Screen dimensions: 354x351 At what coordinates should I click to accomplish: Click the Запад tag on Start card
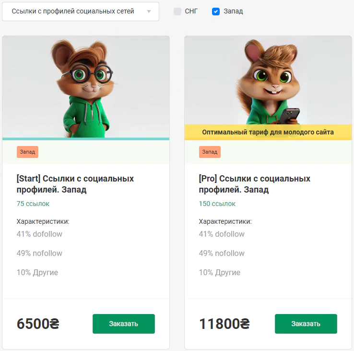(x=27, y=152)
